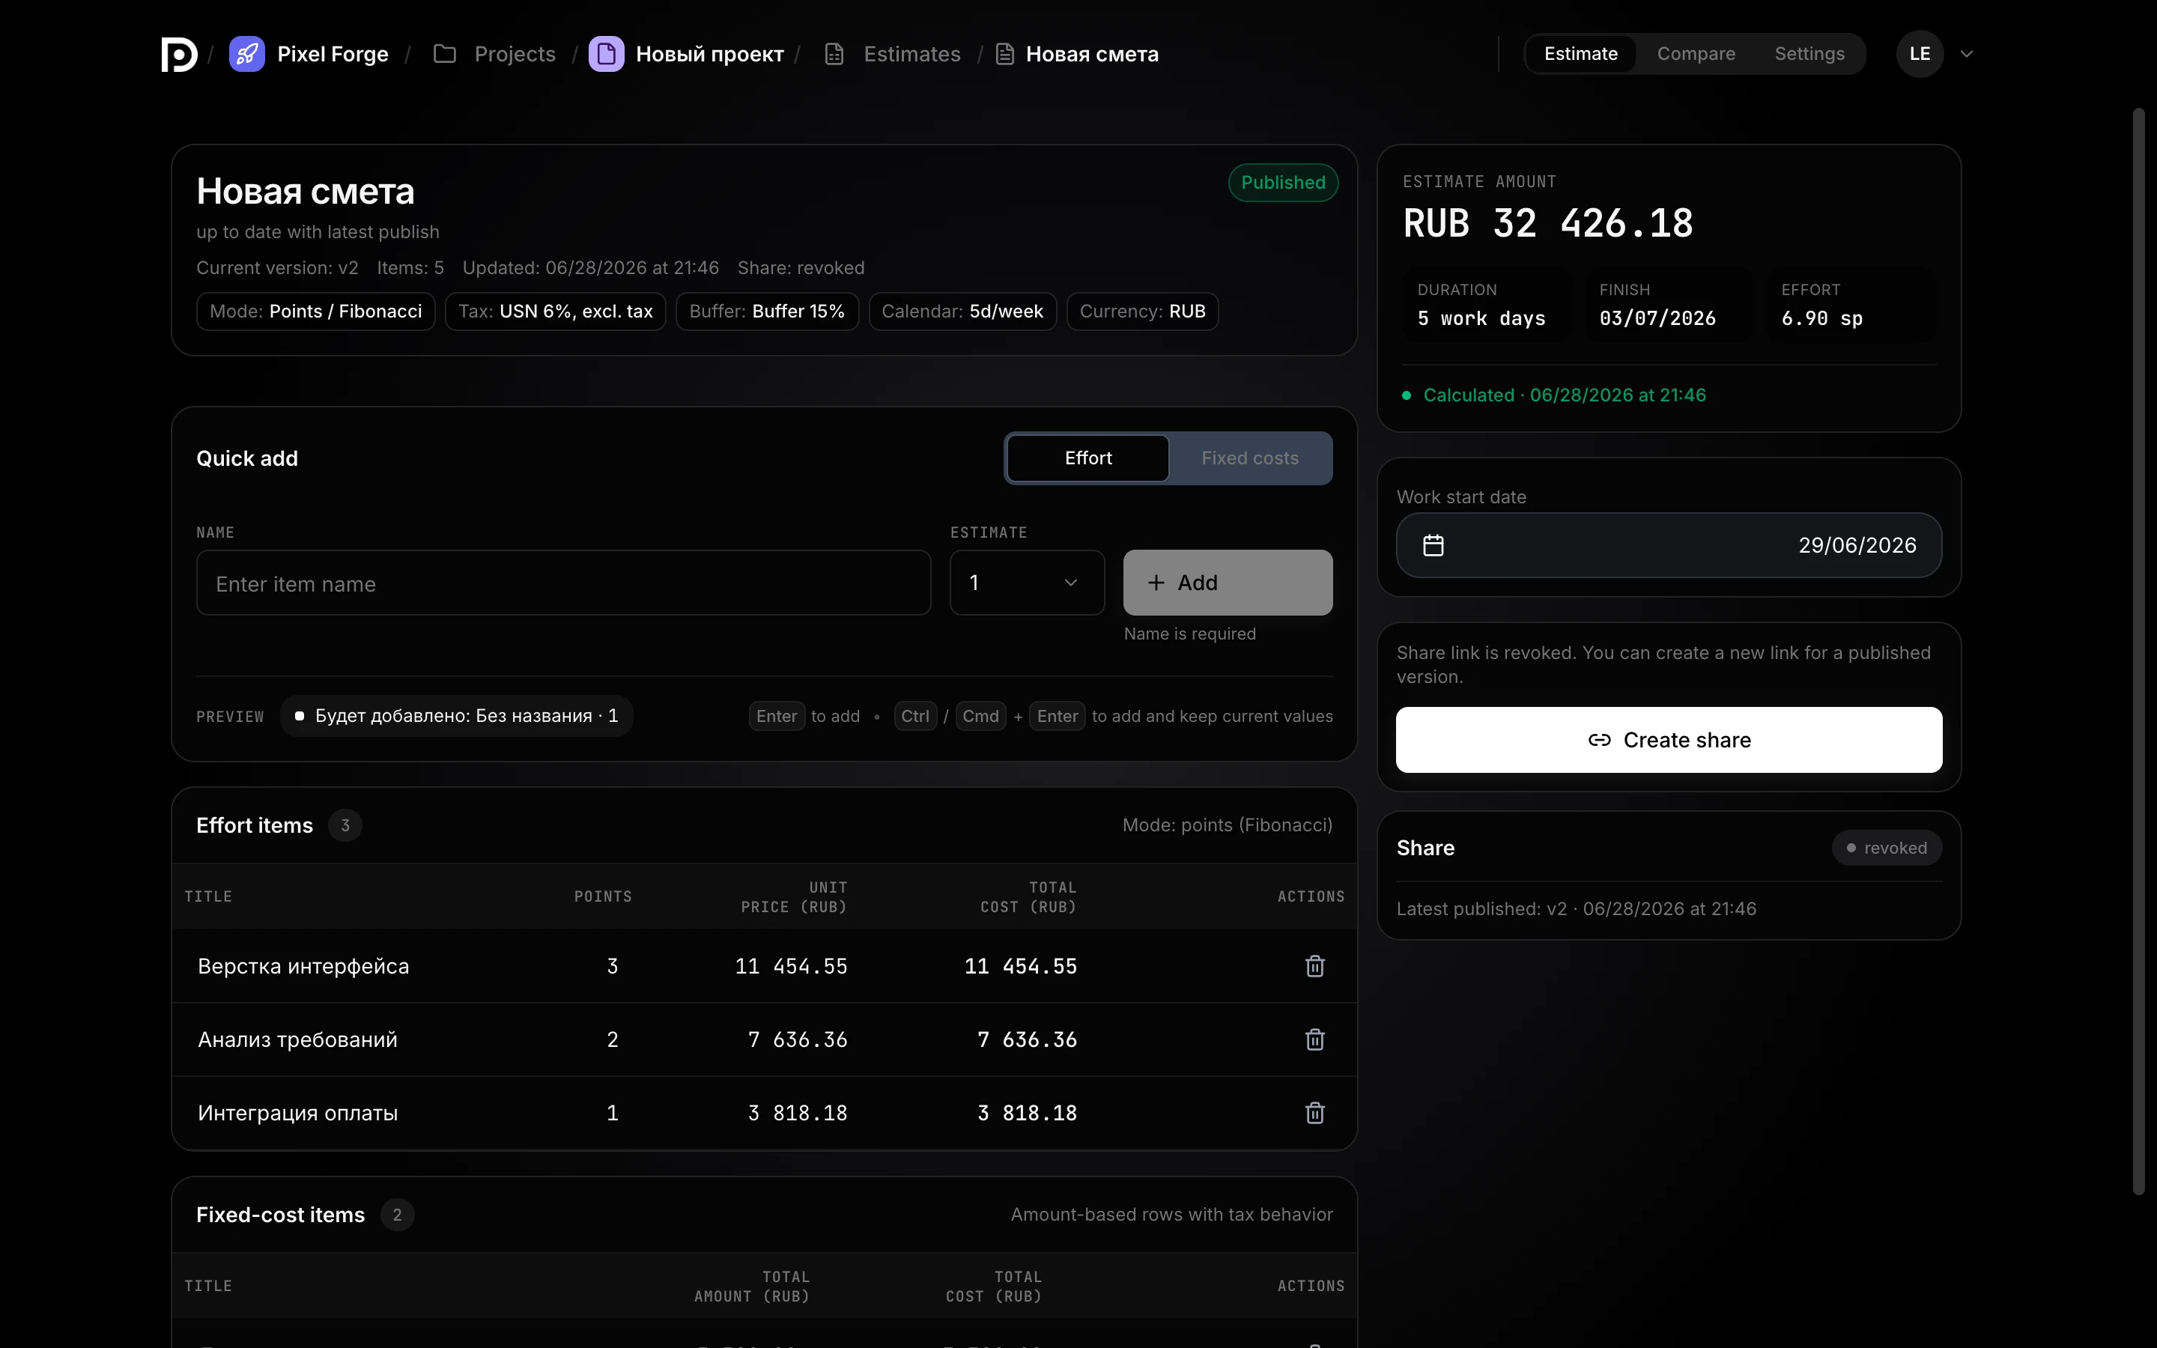This screenshot has height=1348, width=2157.
Task: Click the Будет добавлено preview chip
Action: 456,716
